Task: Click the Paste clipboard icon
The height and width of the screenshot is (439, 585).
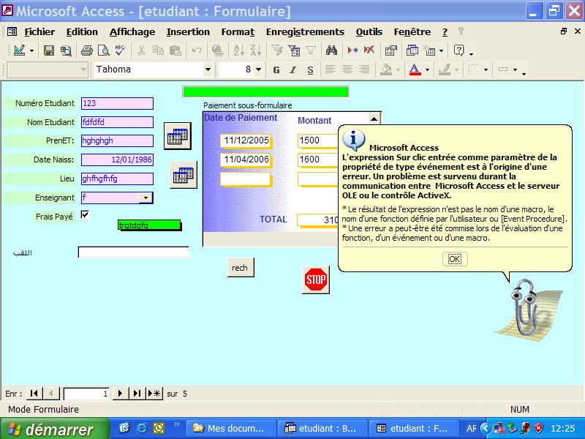Action: (x=175, y=50)
